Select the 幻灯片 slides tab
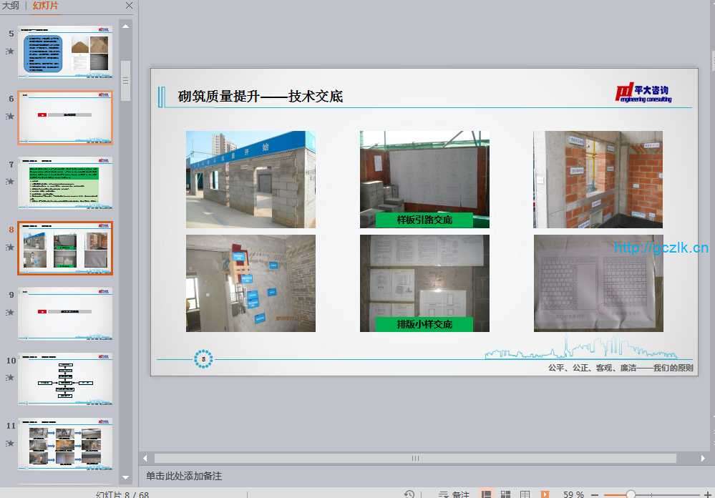This screenshot has width=715, height=498. pos(46,6)
